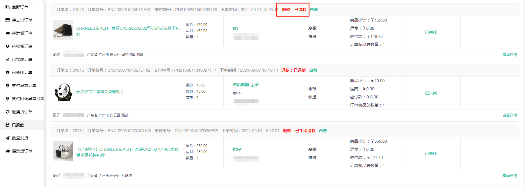This screenshot has width=525, height=186.
Task: Click the 已关闭订单 icon
Action: [x=8, y=72]
